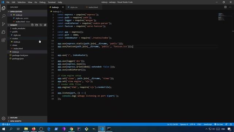
Task: Open the Selection menu
Action: (x=22, y=2)
